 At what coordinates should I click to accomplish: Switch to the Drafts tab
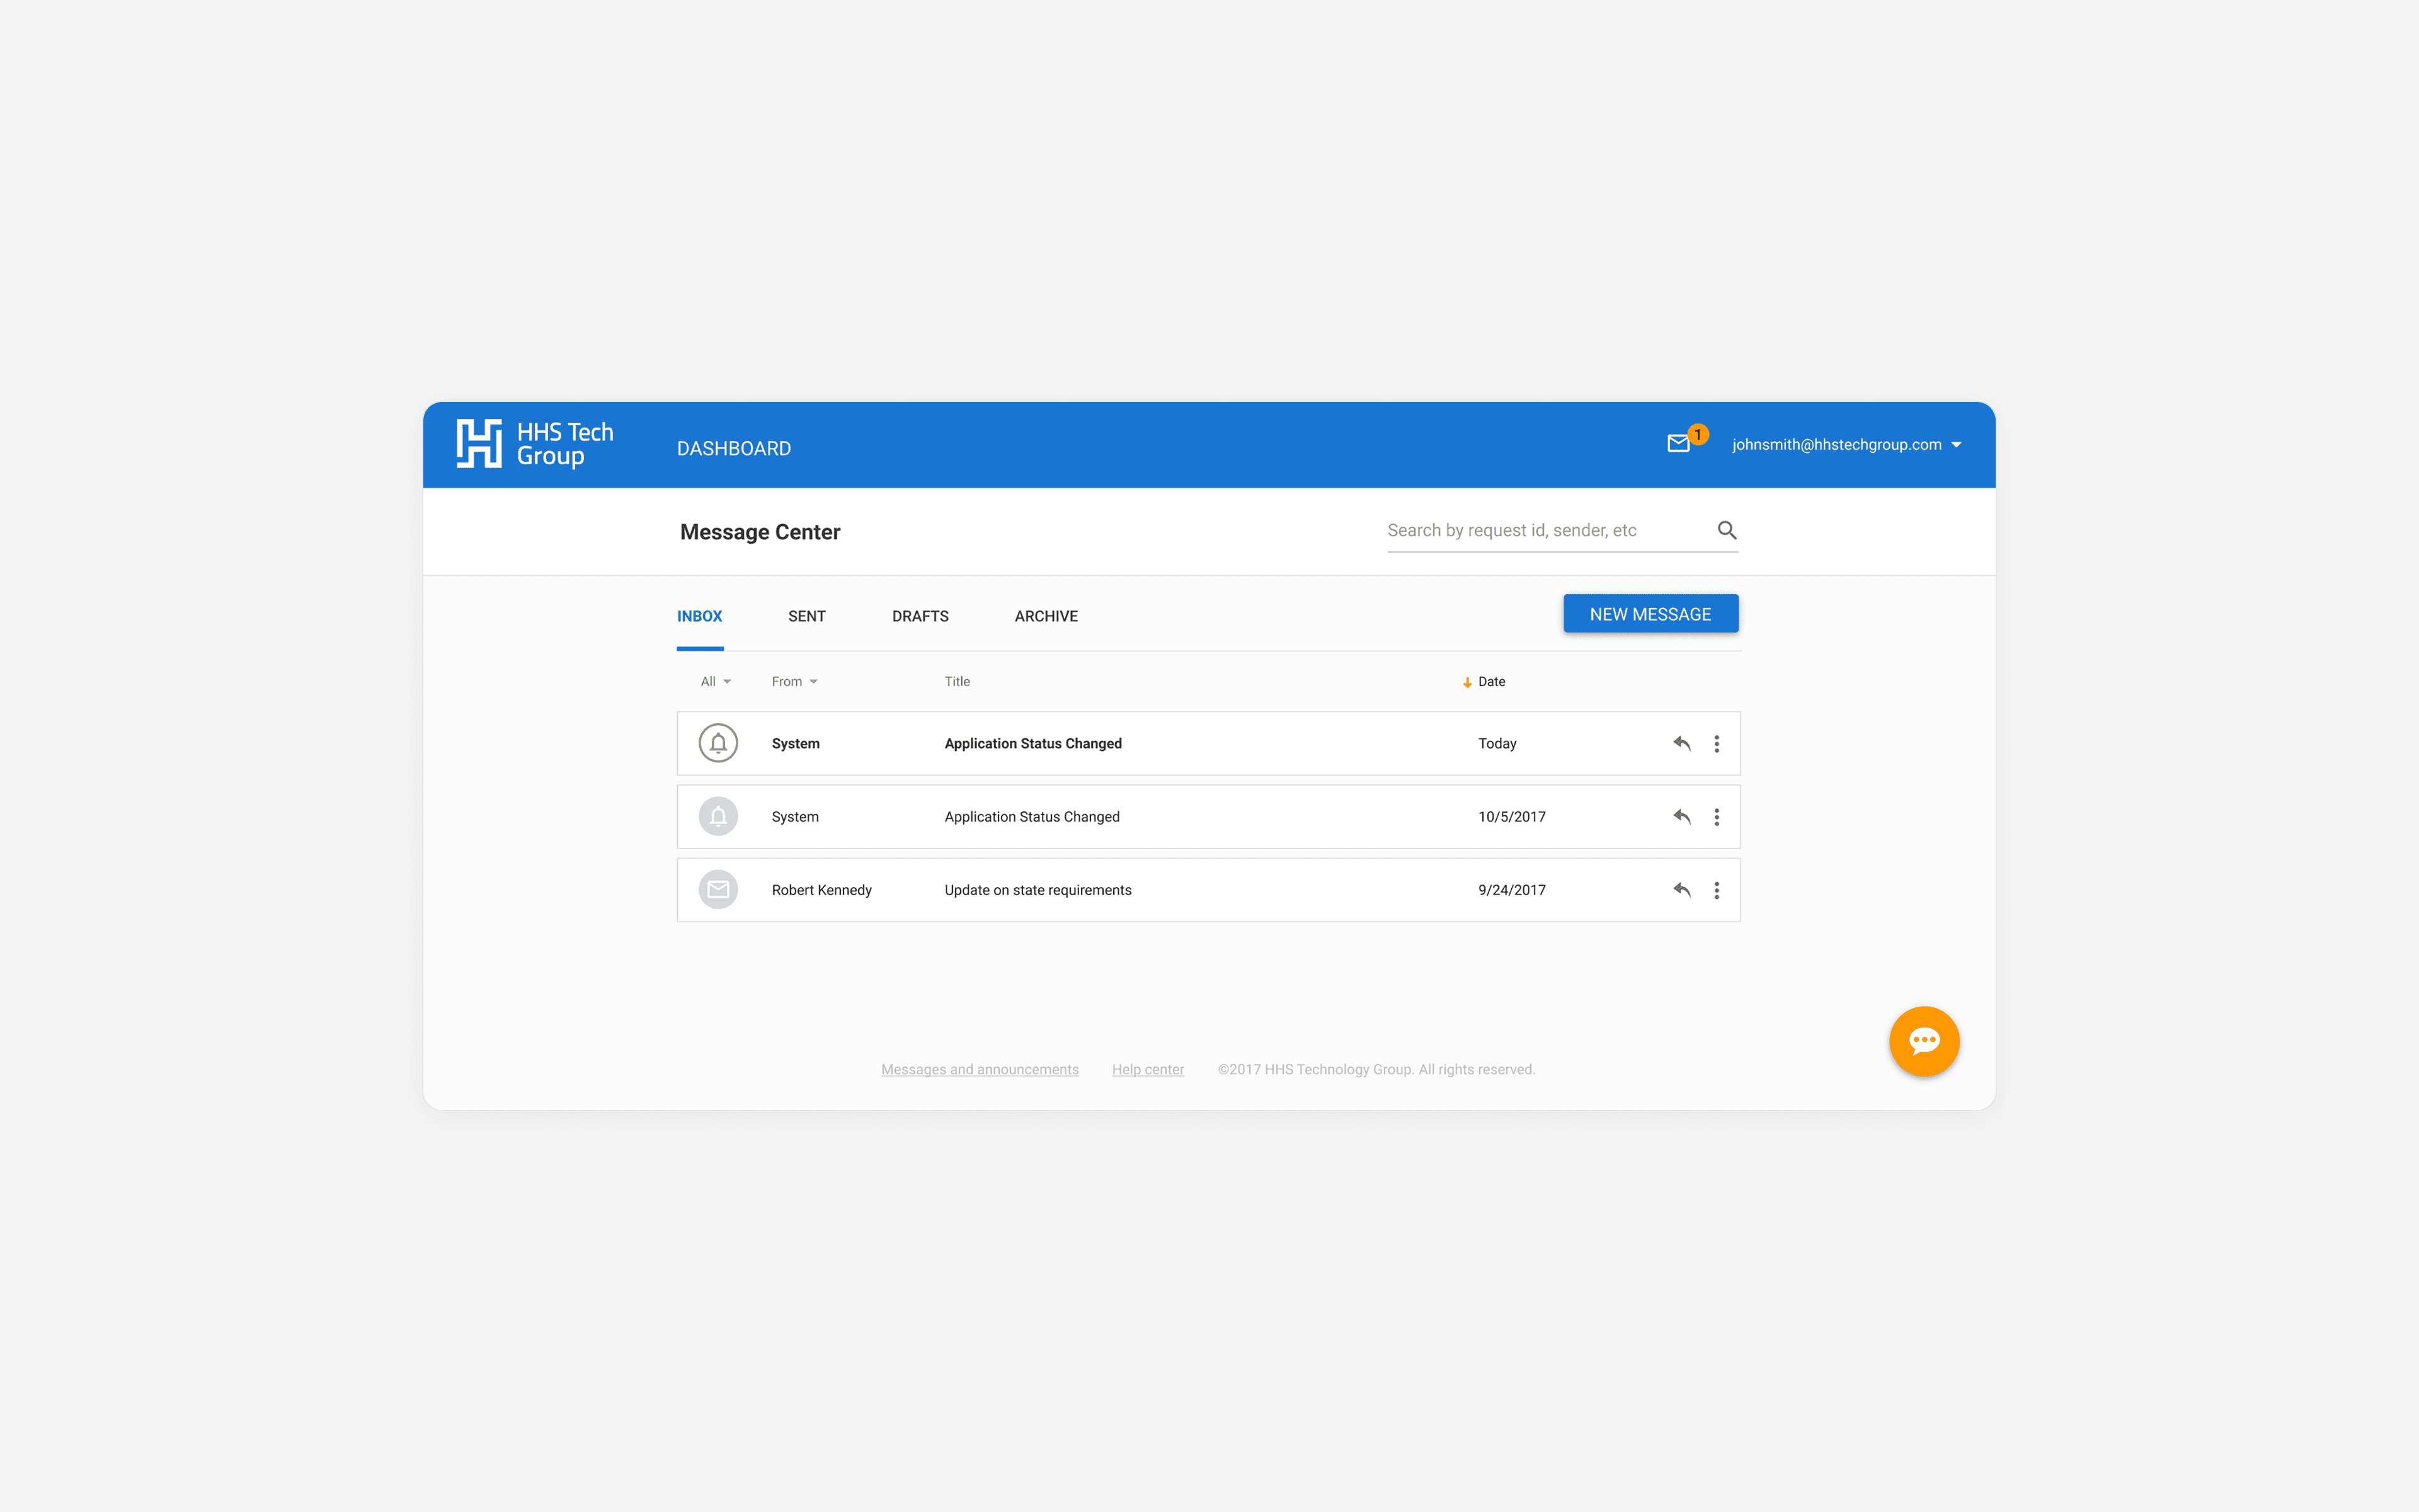[920, 616]
